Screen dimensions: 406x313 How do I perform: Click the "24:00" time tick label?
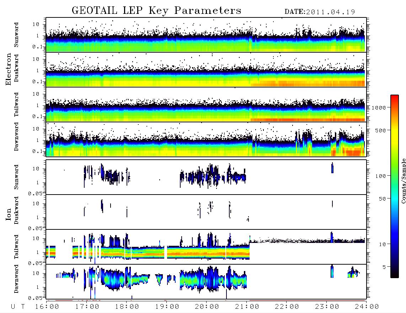tap(367, 307)
